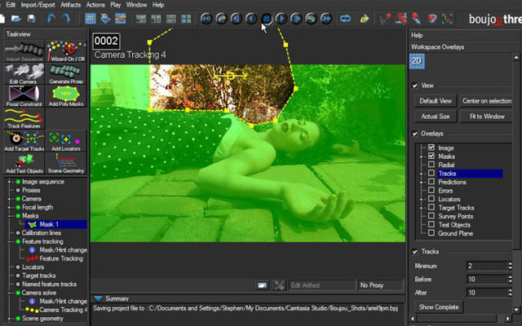Enable the Ground Plane overlay checkbox
The height and width of the screenshot is (326, 522).
431,233
